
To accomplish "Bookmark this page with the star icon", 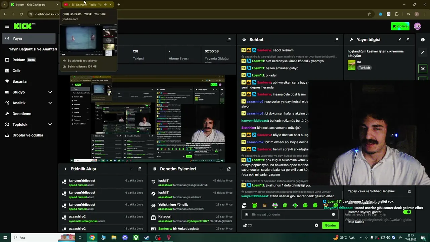I will (x=369, y=14).
